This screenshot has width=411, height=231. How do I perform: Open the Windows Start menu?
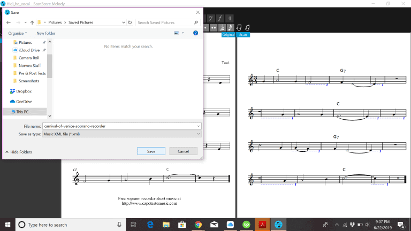coord(7,225)
